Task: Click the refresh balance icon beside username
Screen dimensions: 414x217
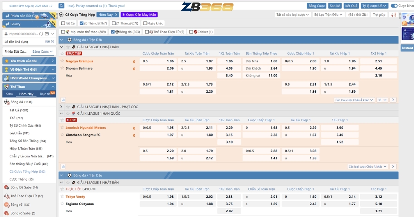Action: [x=41, y=34]
